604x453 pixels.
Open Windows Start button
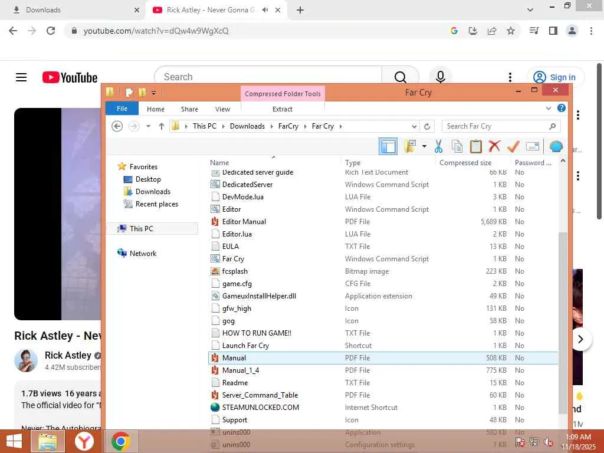click(14, 441)
